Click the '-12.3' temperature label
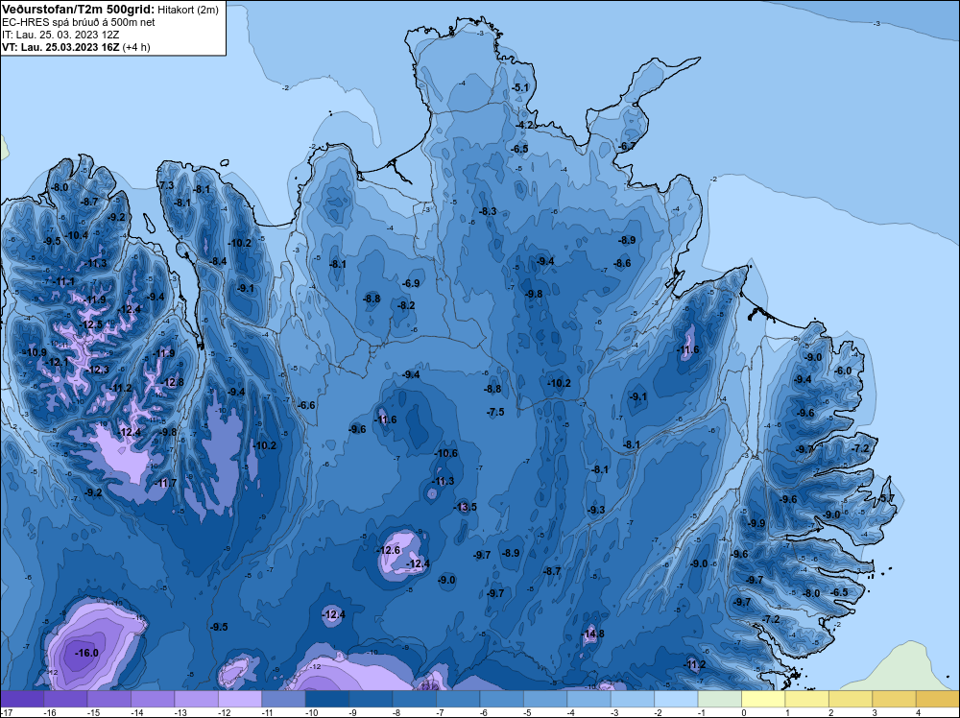960x718 pixels. [x=97, y=370]
